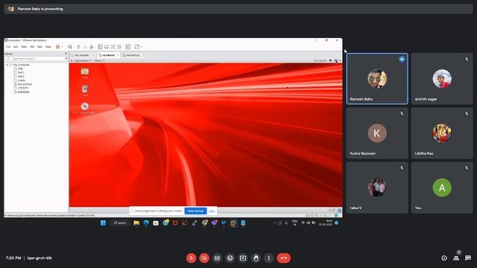477x268 pixels.
Task: Open meeting details info icon
Action: pyautogui.click(x=444, y=258)
